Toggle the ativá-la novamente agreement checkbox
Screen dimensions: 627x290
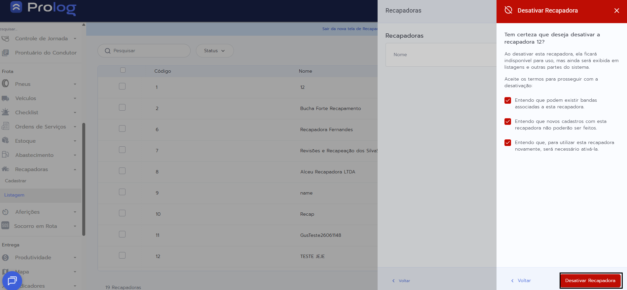[x=508, y=143]
